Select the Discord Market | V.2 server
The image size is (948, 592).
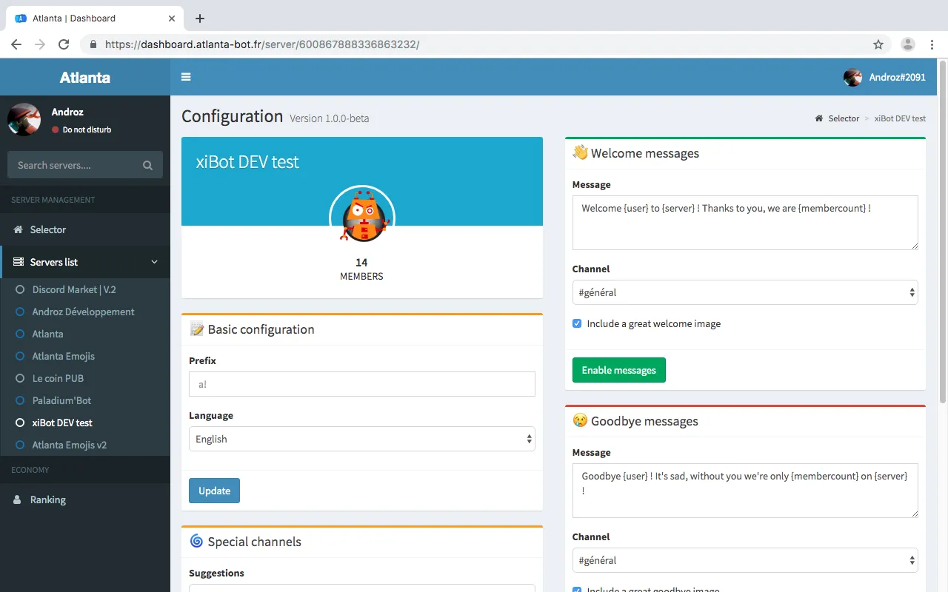click(x=74, y=289)
